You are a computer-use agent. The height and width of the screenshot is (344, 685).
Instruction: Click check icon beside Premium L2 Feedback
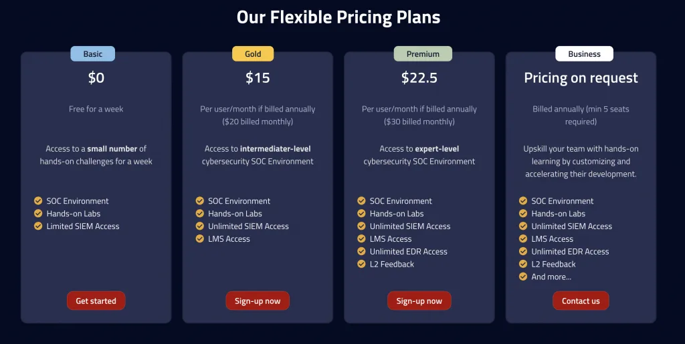point(362,265)
